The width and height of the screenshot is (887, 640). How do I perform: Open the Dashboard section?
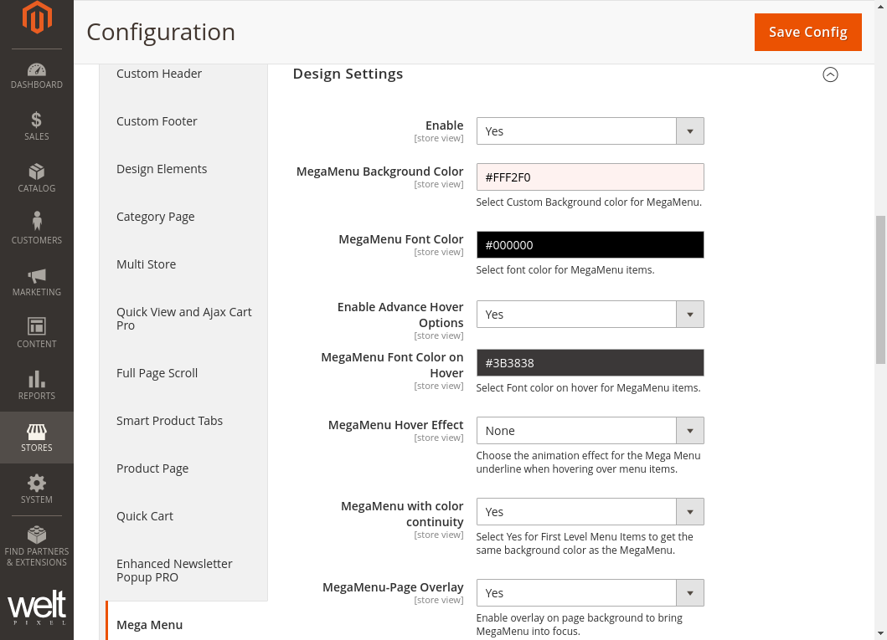[x=37, y=75]
